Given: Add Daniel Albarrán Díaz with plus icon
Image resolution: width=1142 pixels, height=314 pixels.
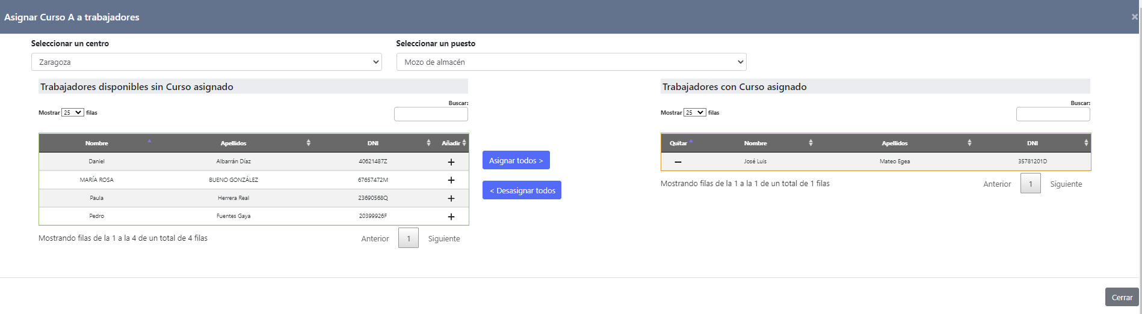Looking at the screenshot, I should (451, 162).
